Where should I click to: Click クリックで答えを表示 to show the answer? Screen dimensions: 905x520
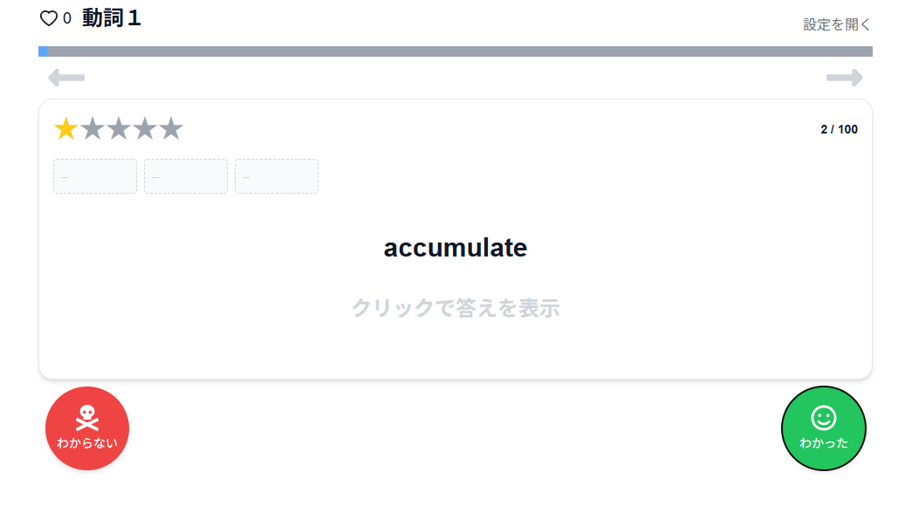click(x=455, y=308)
